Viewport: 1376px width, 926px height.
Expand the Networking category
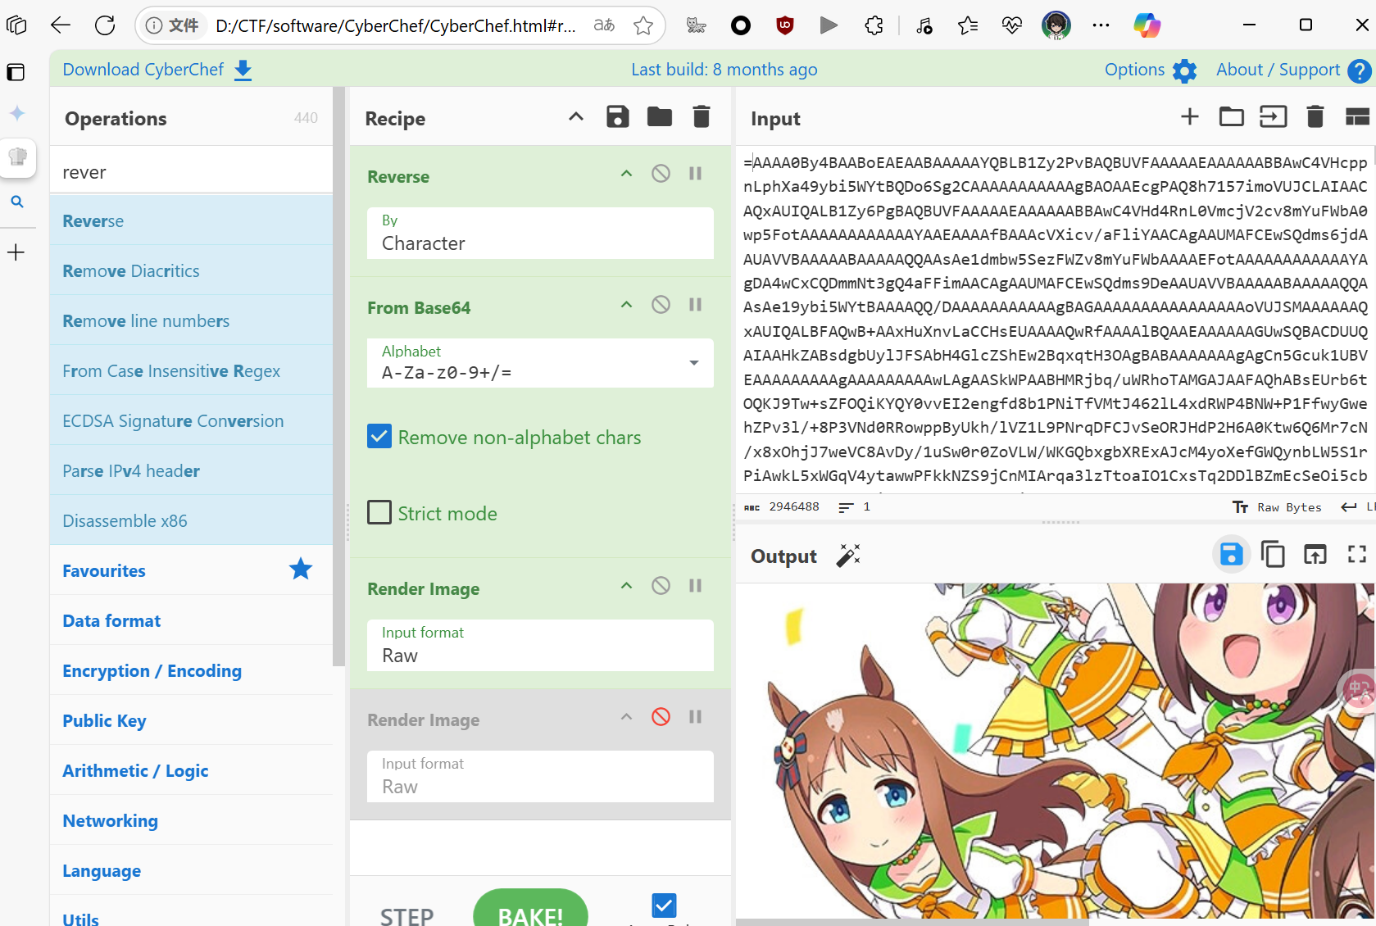point(191,820)
